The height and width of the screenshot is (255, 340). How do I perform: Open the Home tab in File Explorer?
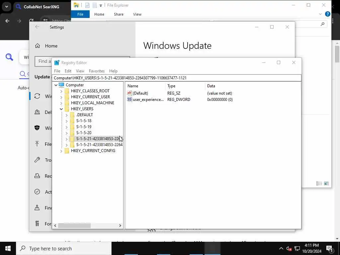(99, 14)
